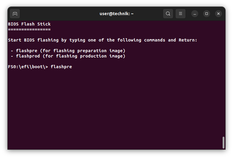
Task: Click the typed 'flashpre' command at the prompt
Action: (61, 67)
